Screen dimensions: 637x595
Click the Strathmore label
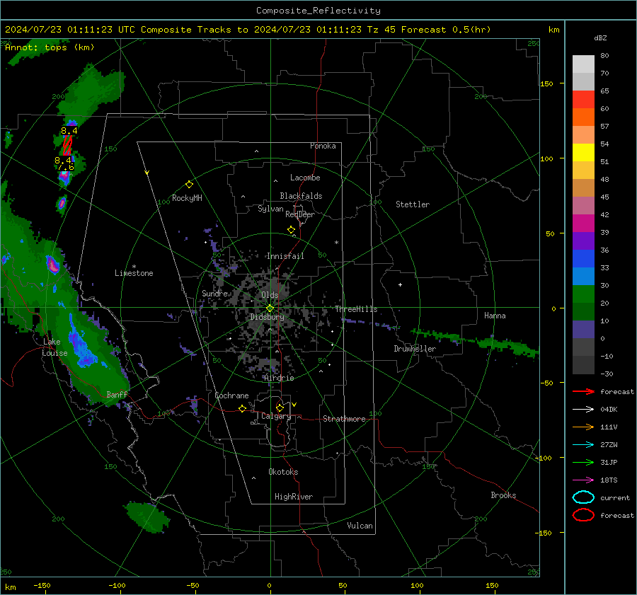coord(344,419)
